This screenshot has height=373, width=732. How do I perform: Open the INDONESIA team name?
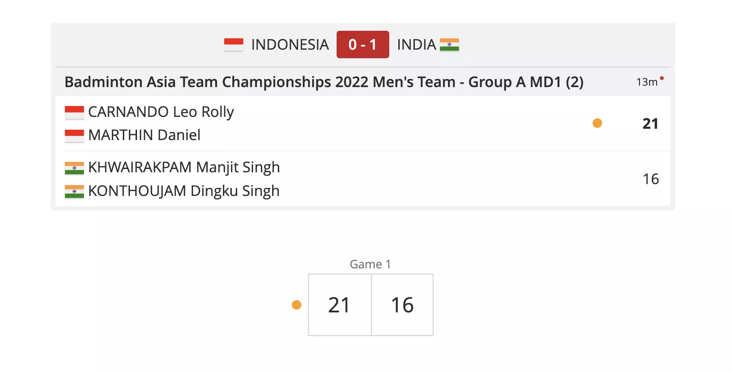tap(290, 44)
